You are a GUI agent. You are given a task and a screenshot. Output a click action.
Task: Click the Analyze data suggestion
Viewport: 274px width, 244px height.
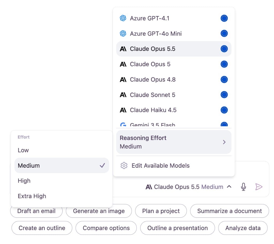pyautogui.click(x=243, y=228)
